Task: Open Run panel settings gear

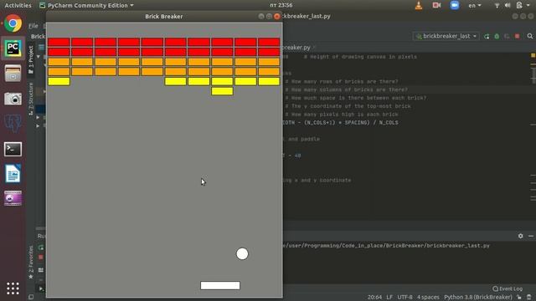Action: tap(520, 236)
